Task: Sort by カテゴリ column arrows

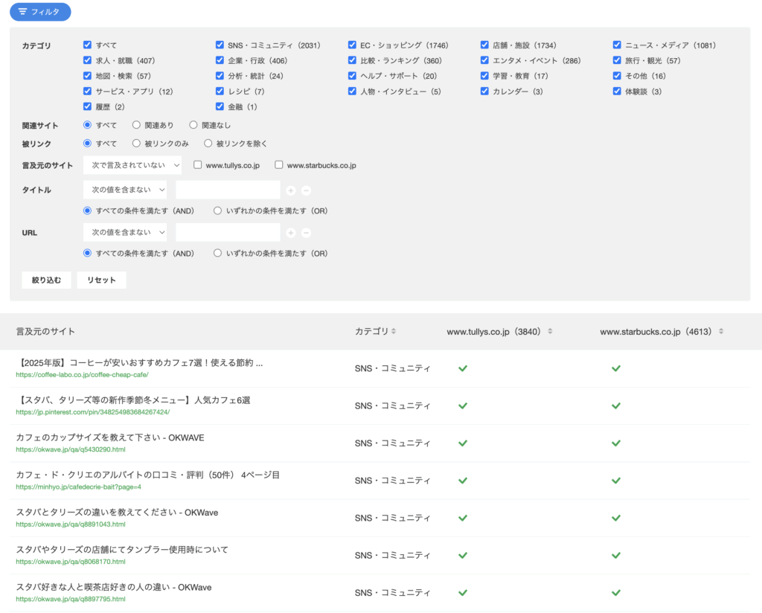Action: click(x=394, y=332)
